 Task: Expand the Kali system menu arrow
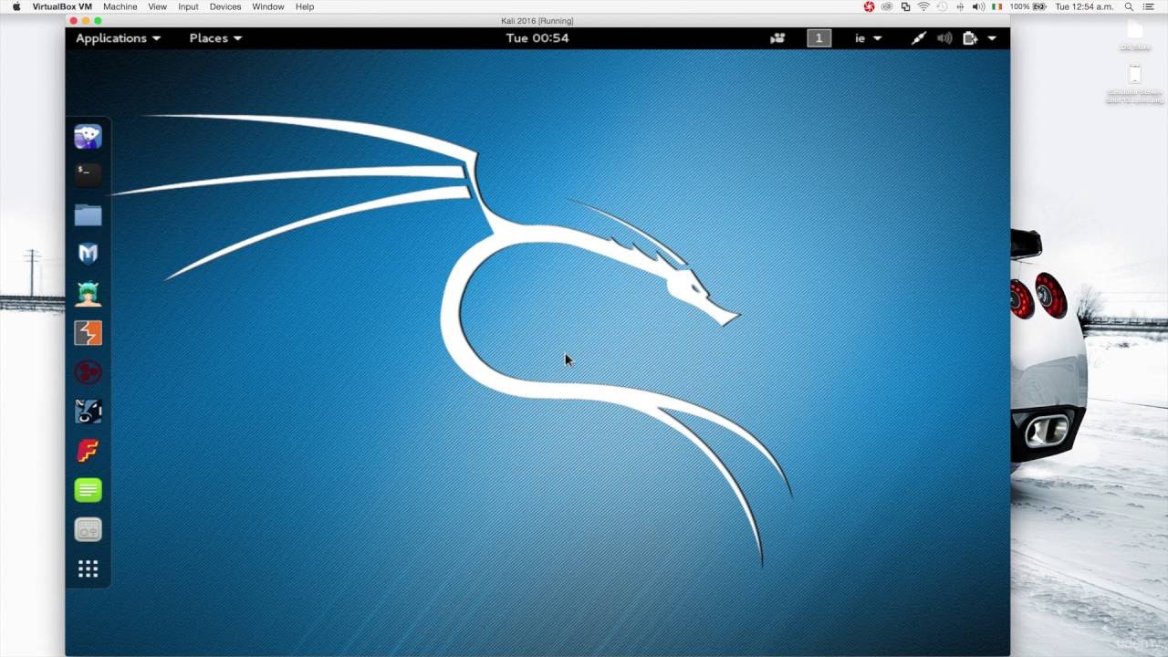(992, 38)
